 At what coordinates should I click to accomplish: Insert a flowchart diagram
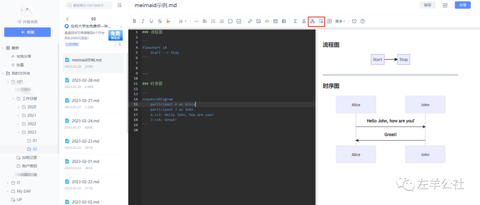pos(312,21)
